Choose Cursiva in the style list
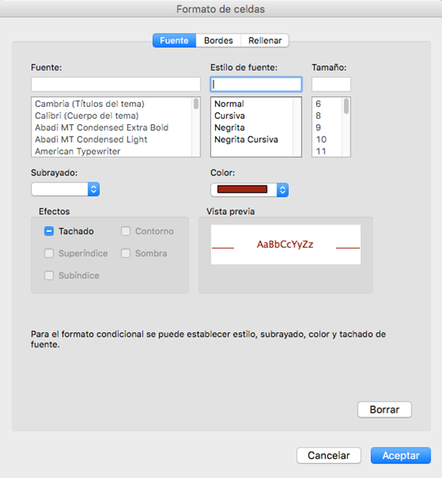The height and width of the screenshot is (478, 442). tap(229, 116)
